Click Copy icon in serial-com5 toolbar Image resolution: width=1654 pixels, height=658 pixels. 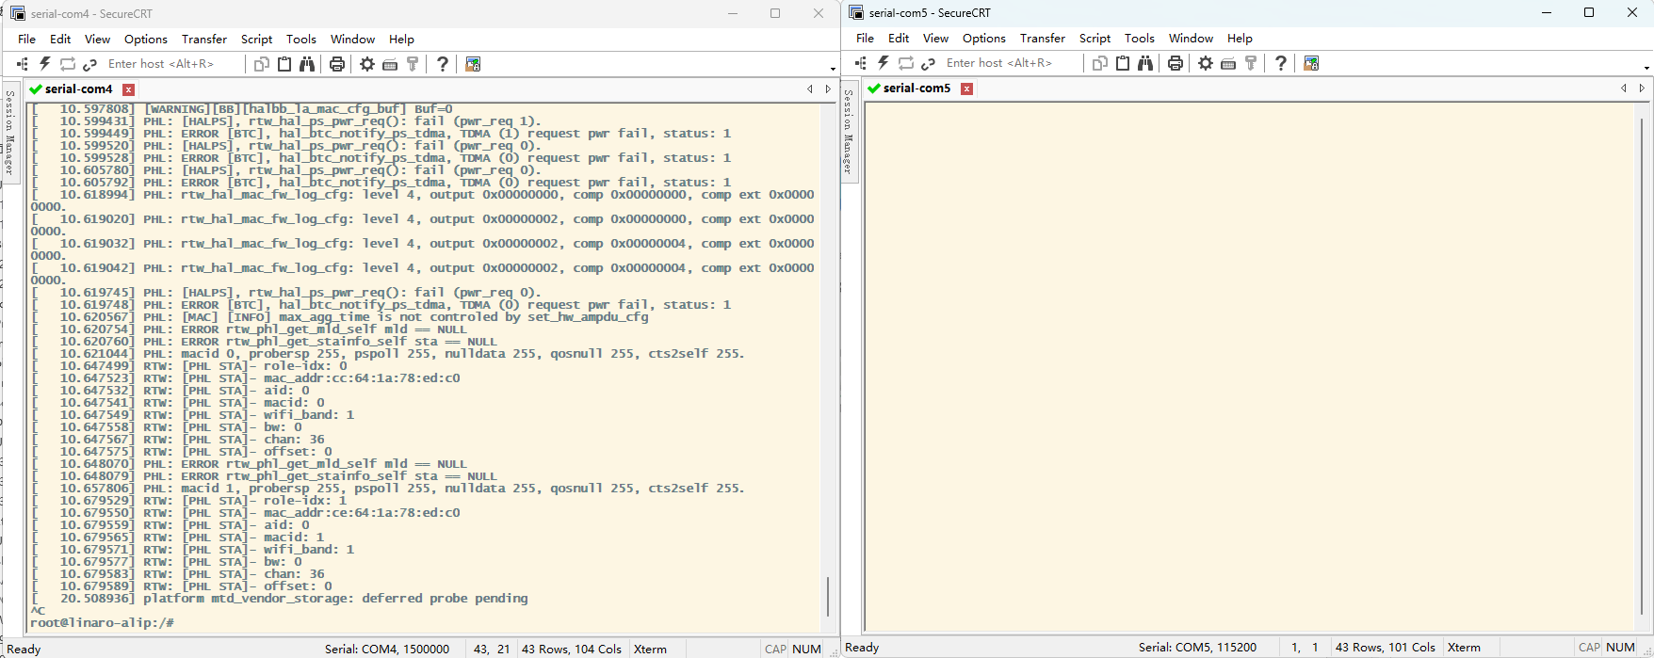(x=1100, y=63)
